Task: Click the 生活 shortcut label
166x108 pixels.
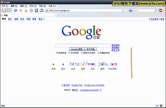Action: point(73,69)
